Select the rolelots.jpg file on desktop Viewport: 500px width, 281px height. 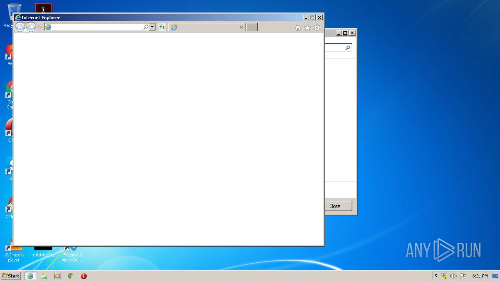(43, 251)
